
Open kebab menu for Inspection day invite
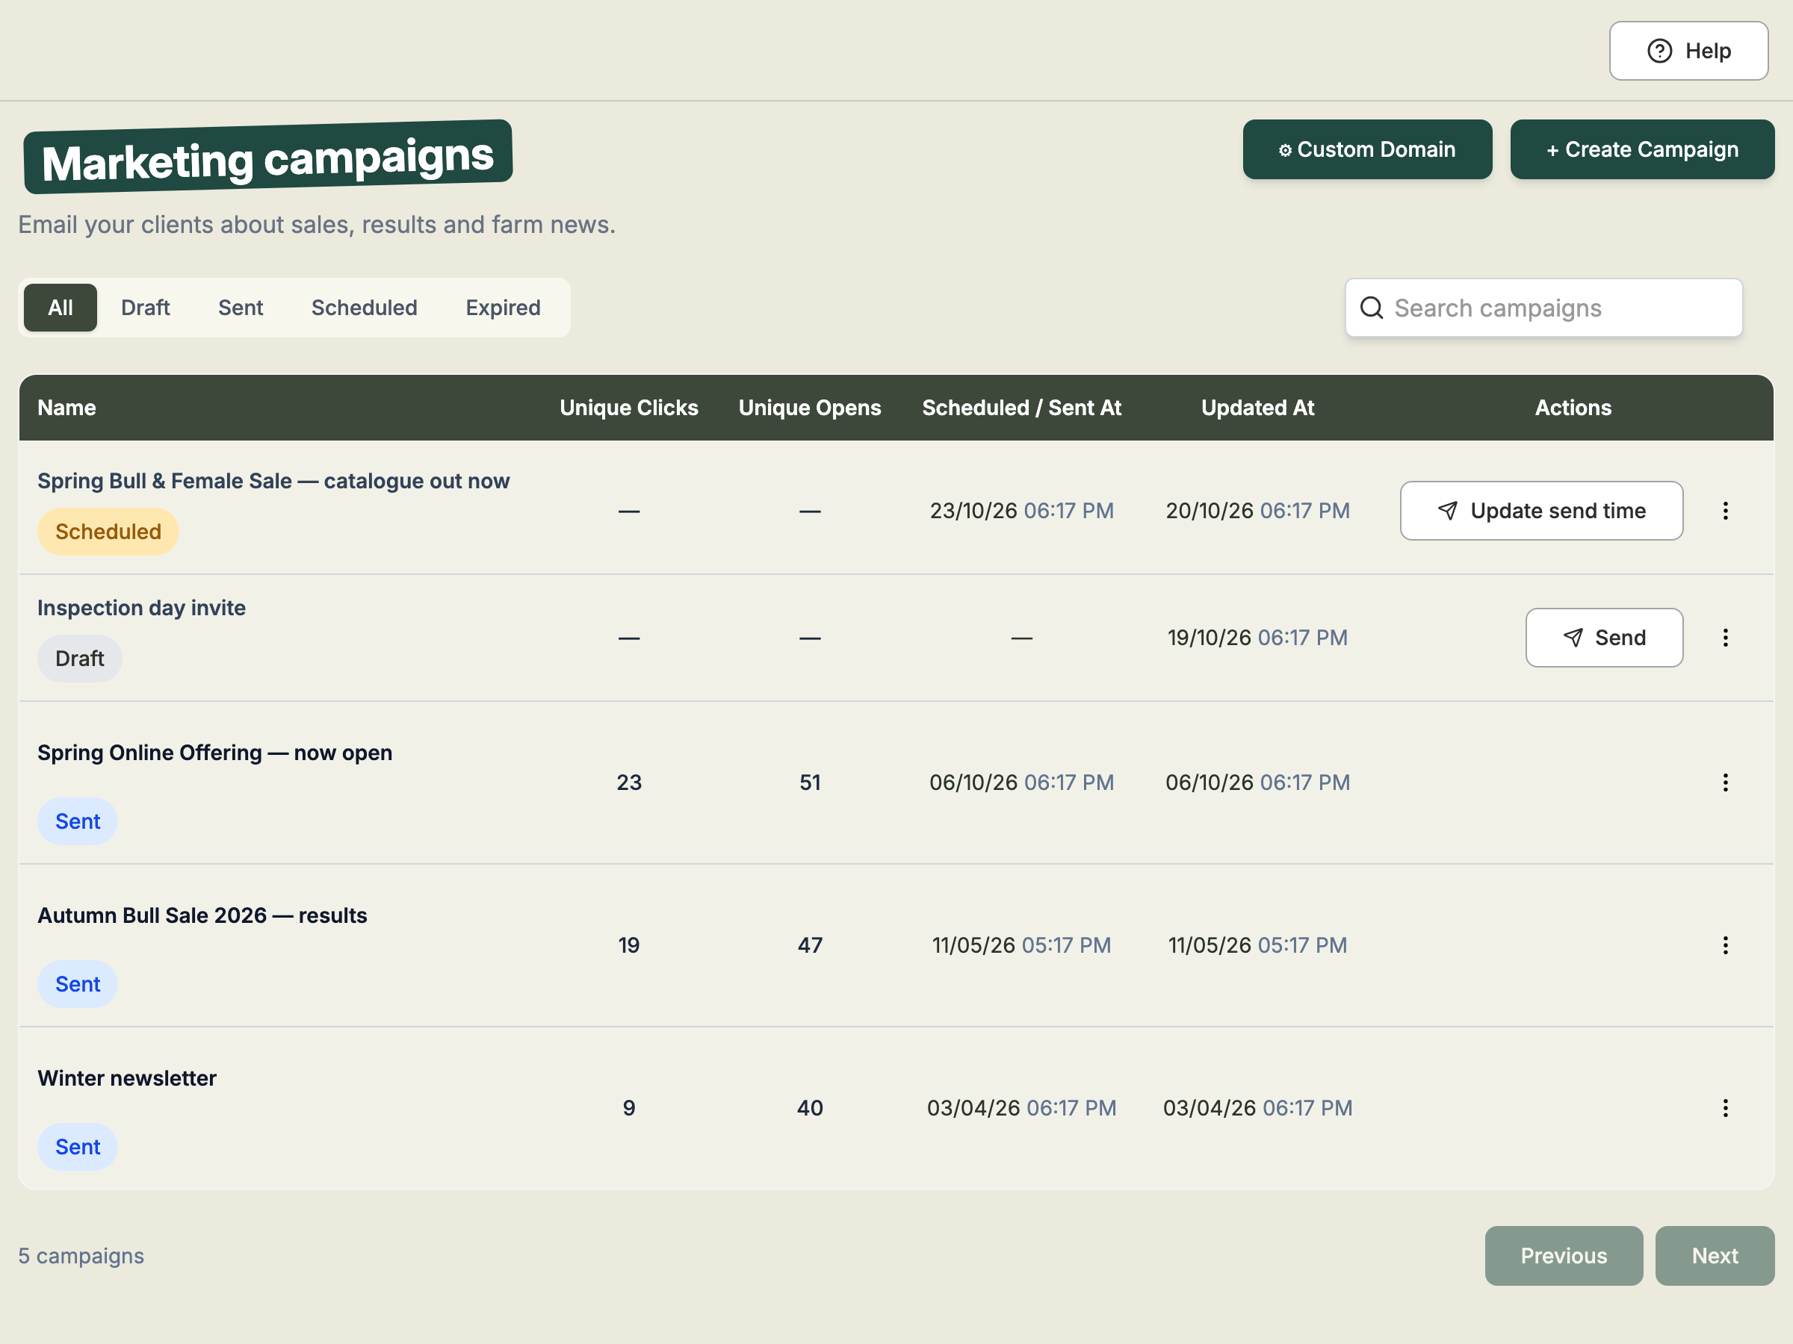(x=1725, y=638)
